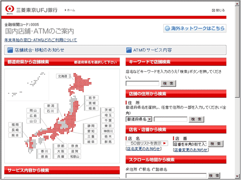Screen dimensions: 241x180
Task: Select 長崎 prefecture label
Action: (x=15, y=130)
